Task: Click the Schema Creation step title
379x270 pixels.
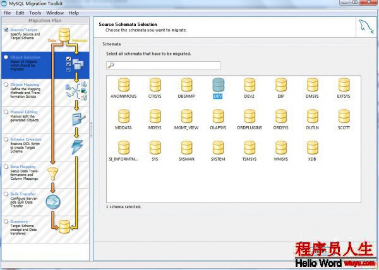Action: pyautogui.click(x=26, y=139)
